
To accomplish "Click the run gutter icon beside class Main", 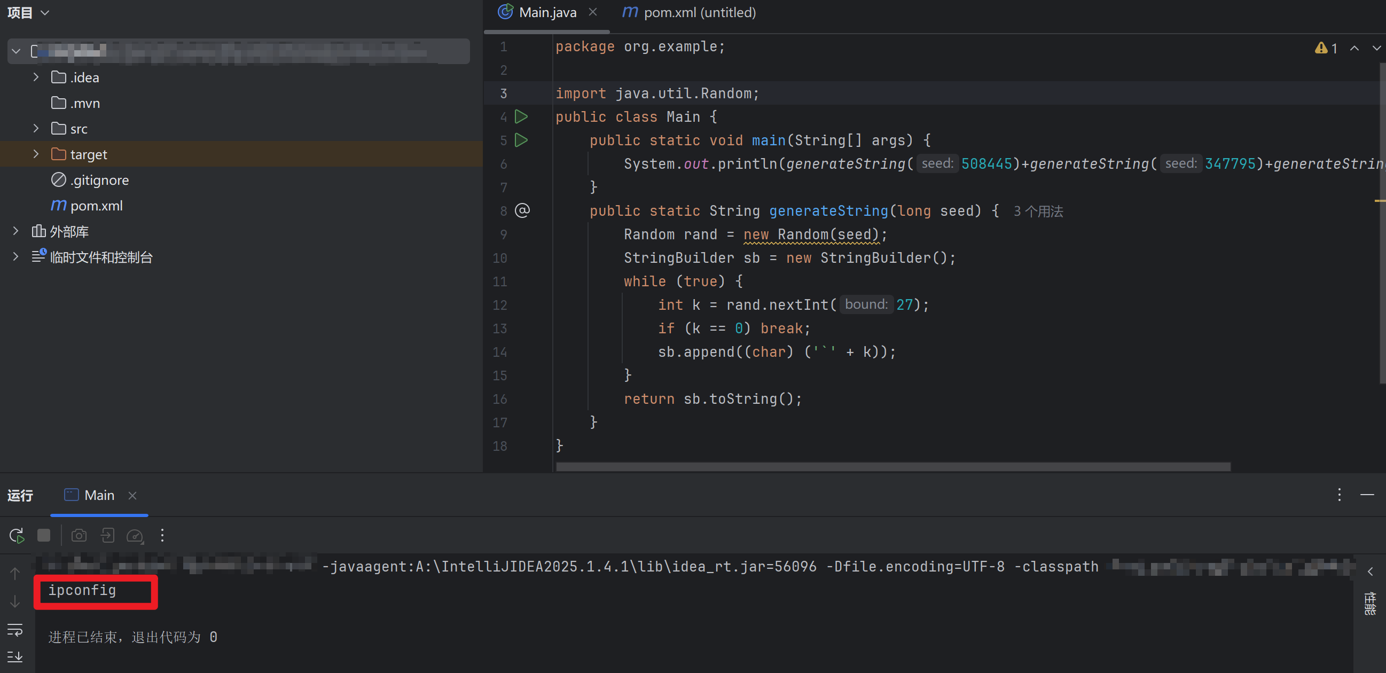I will pyautogui.click(x=521, y=117).
